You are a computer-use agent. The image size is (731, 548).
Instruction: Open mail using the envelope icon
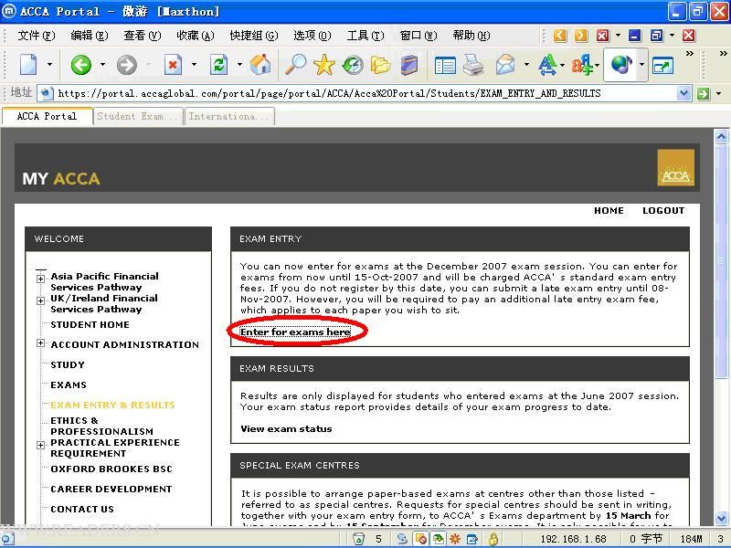coord(505,65)
